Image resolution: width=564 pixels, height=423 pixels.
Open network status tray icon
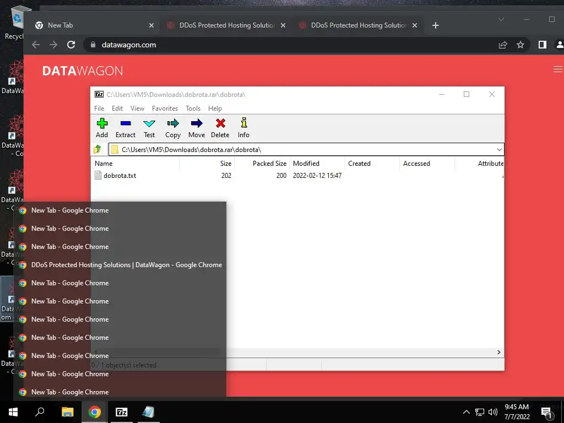pyautogui.click(x=480, y=412)
